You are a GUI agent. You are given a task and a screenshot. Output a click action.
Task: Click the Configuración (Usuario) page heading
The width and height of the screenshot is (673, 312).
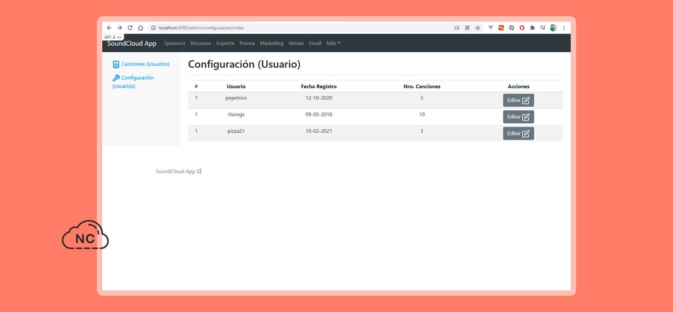click(244, 65)
